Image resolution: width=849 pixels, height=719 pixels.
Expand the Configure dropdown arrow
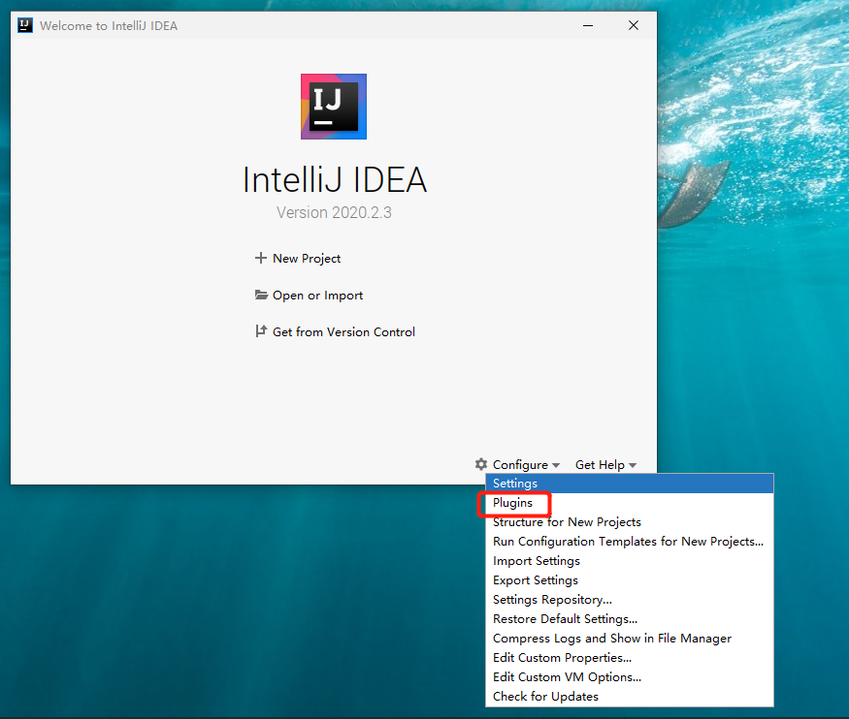click(x=556, y=465)
